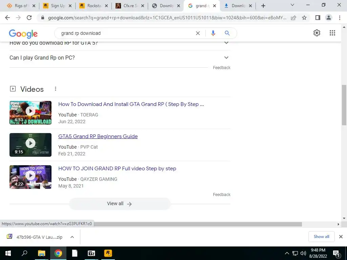Open File Explorer from the taskbar

tap(41, 253)
